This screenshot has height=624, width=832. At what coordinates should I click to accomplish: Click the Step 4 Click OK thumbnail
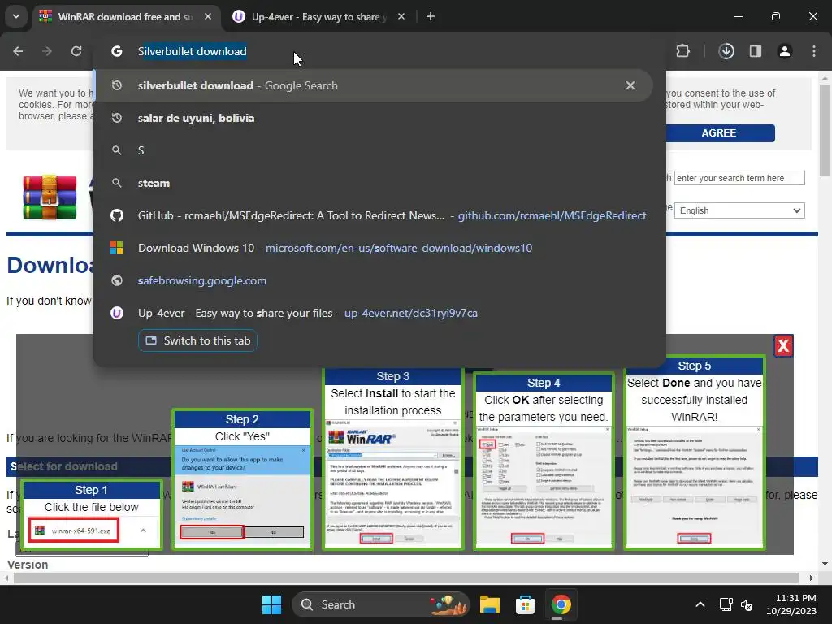[544, 461]
